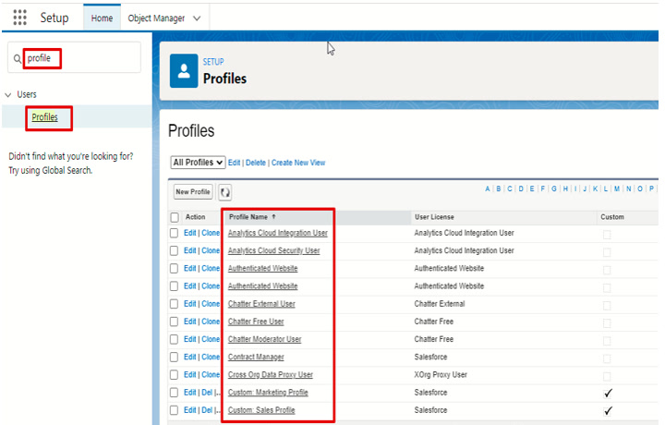This screenshot has width=665, height=425.
Task: Open the All Profiles view dropdown
Action: point(198,163)
